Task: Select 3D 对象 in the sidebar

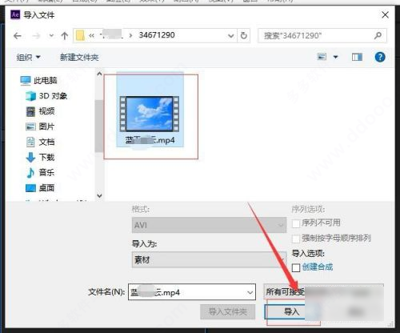Action: tap(46, 96)
